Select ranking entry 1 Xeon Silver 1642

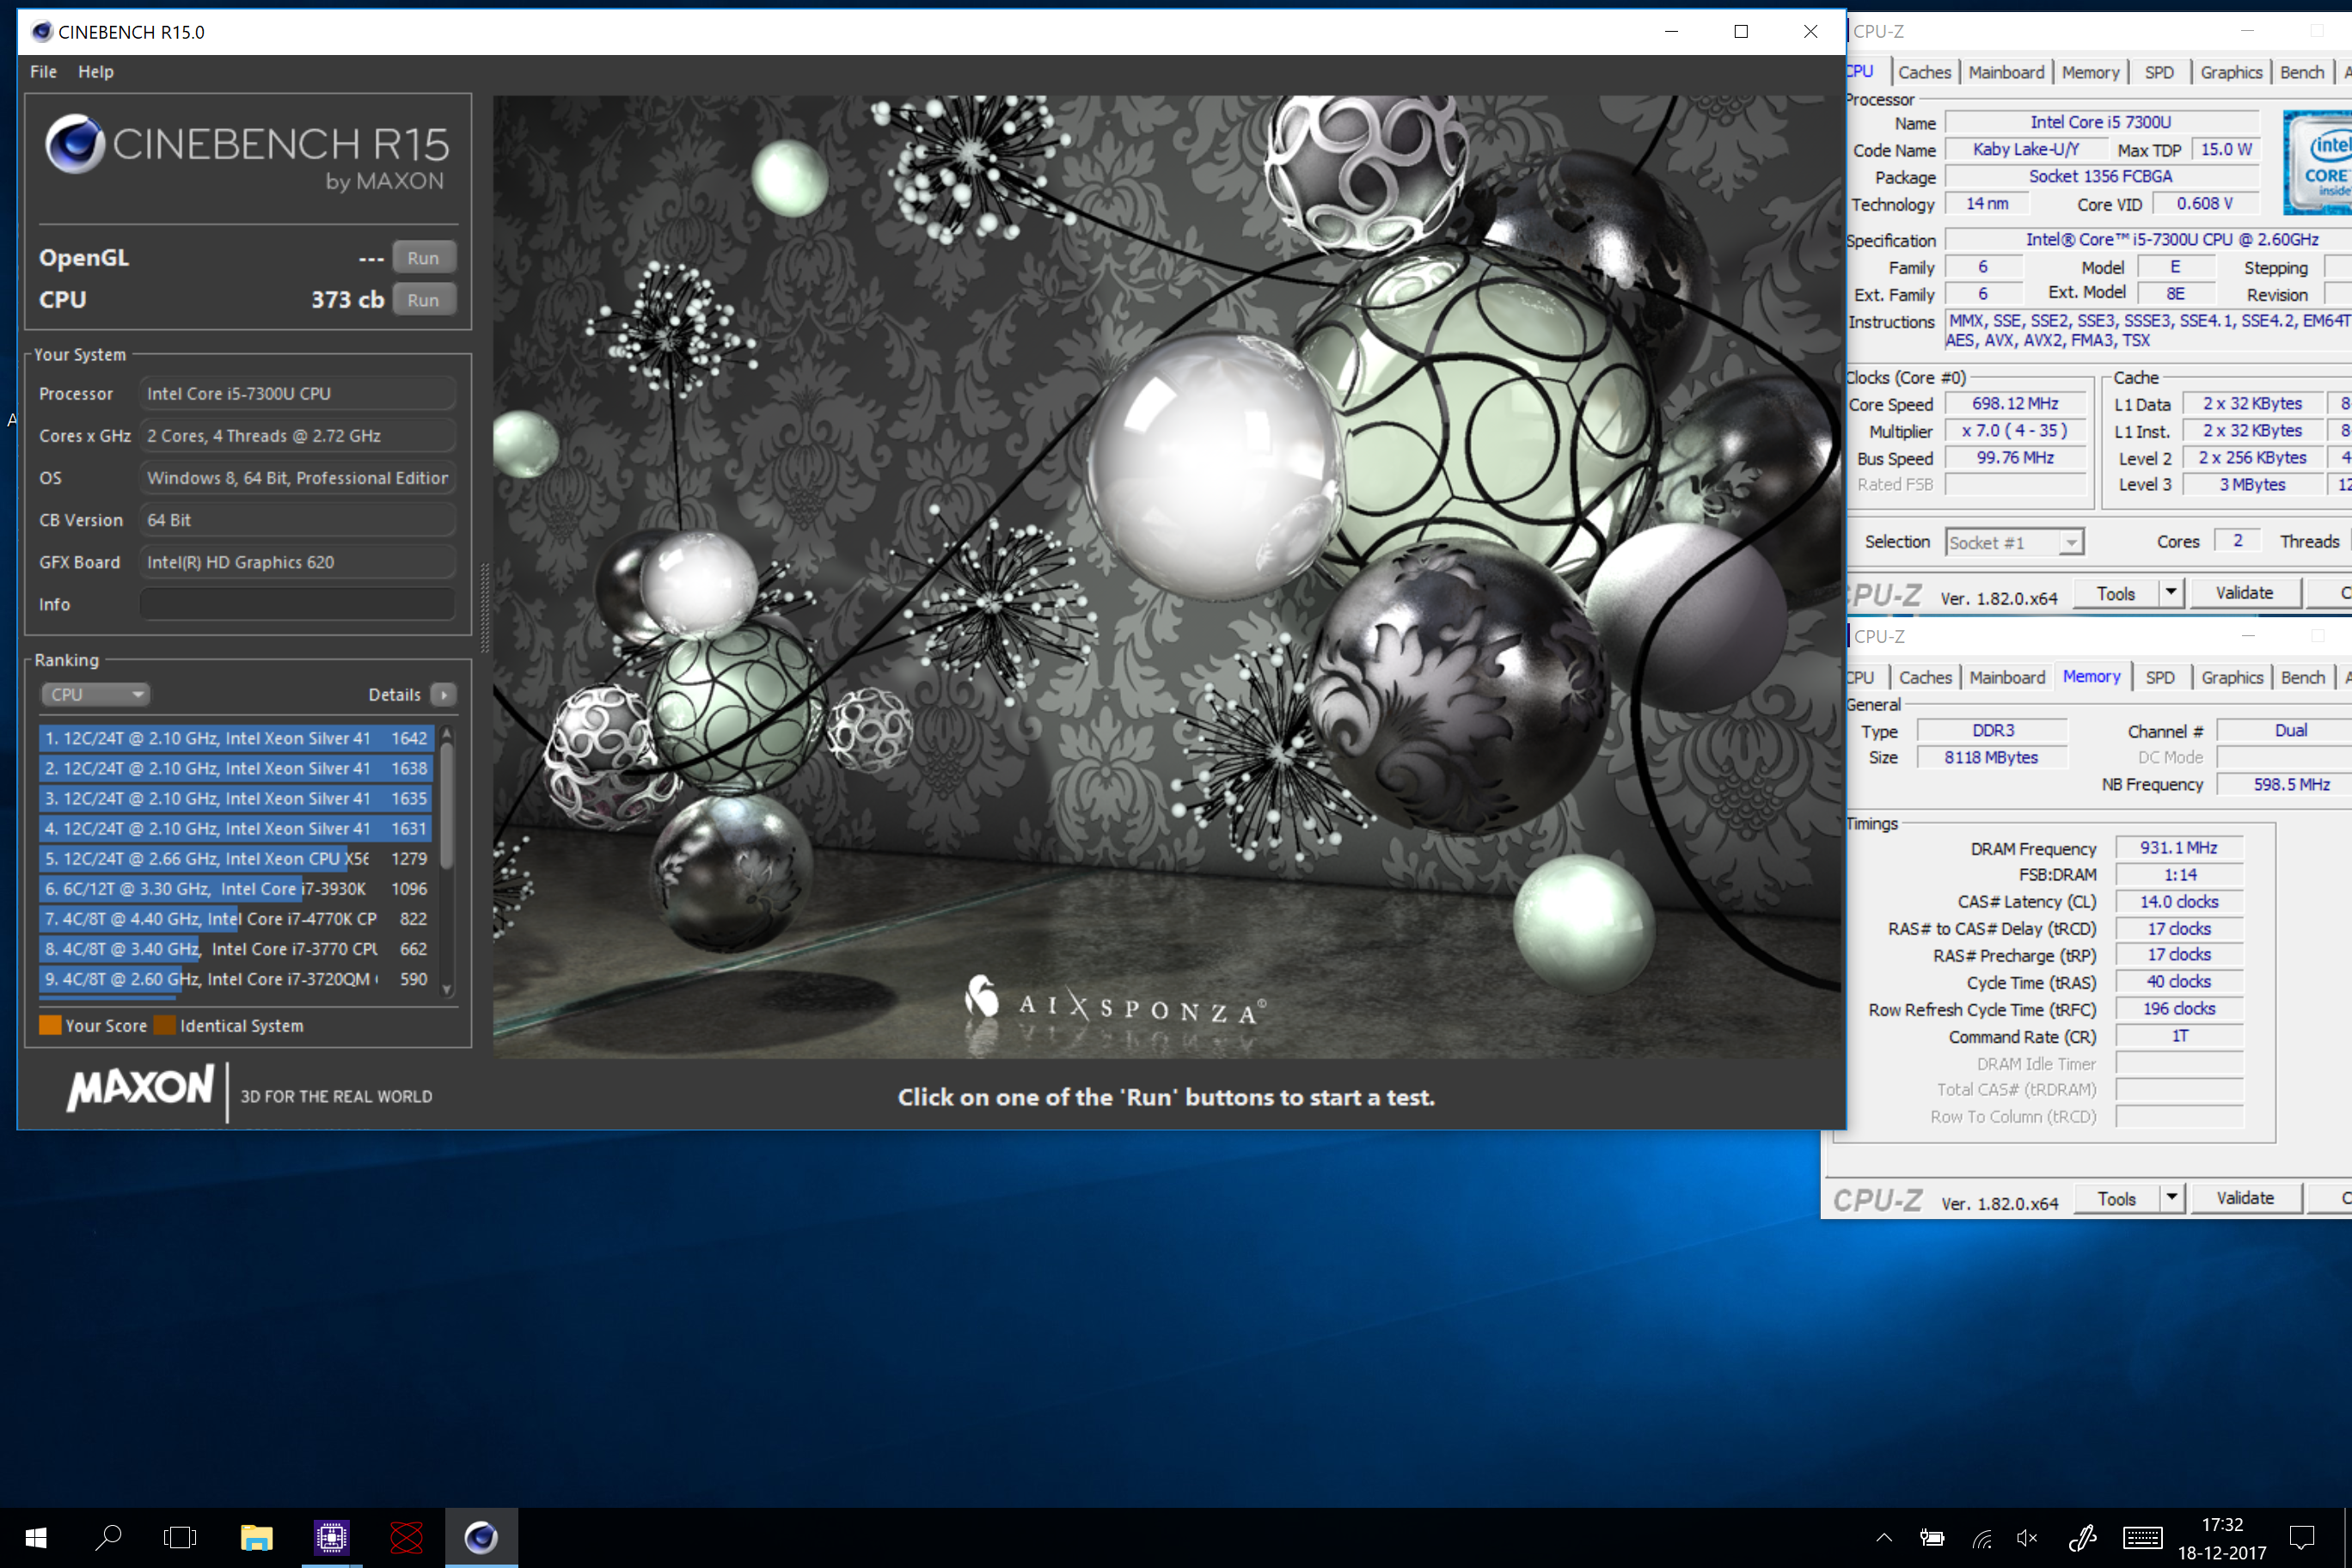(236, 738)
